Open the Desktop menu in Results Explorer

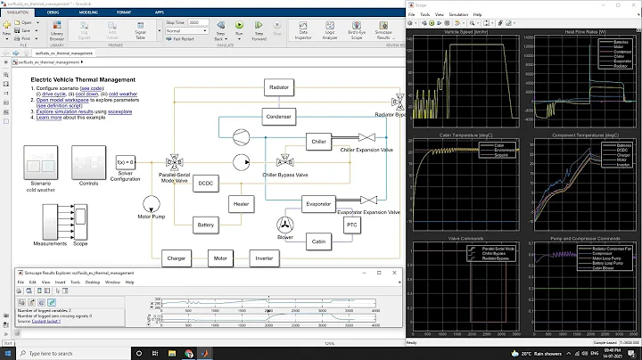coord(93,282)
